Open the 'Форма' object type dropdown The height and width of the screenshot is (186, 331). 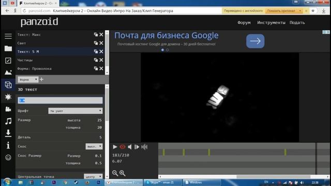pos(28,80)
